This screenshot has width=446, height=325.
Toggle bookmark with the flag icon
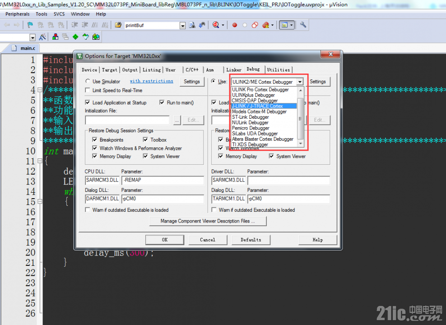click(30, 25)
